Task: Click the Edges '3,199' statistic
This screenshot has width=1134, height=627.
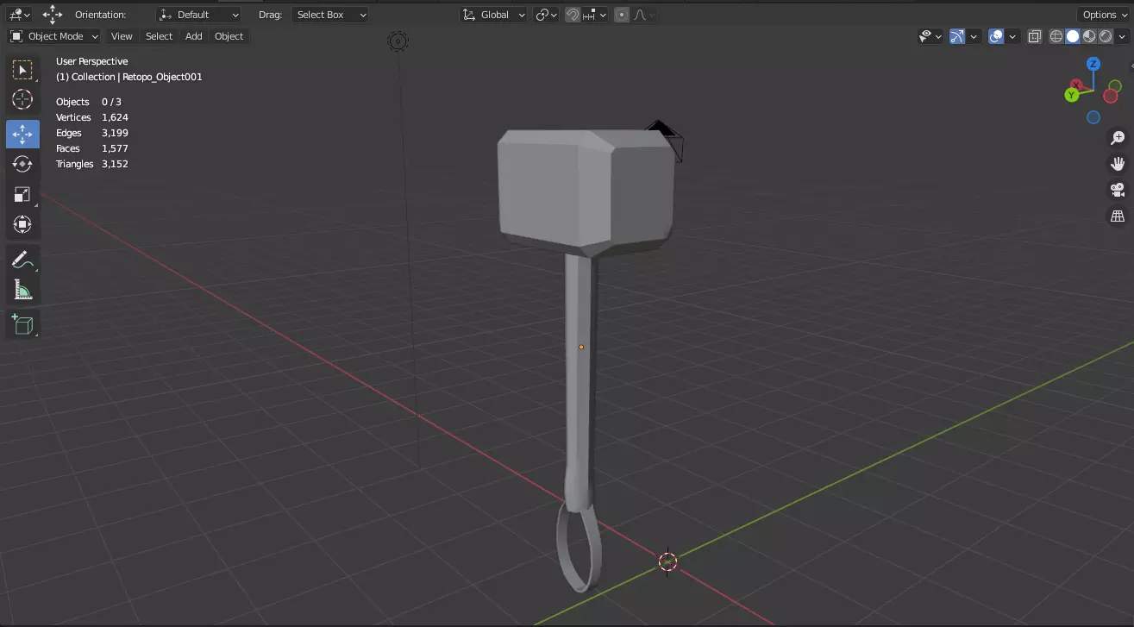Action: pos(115,133)
